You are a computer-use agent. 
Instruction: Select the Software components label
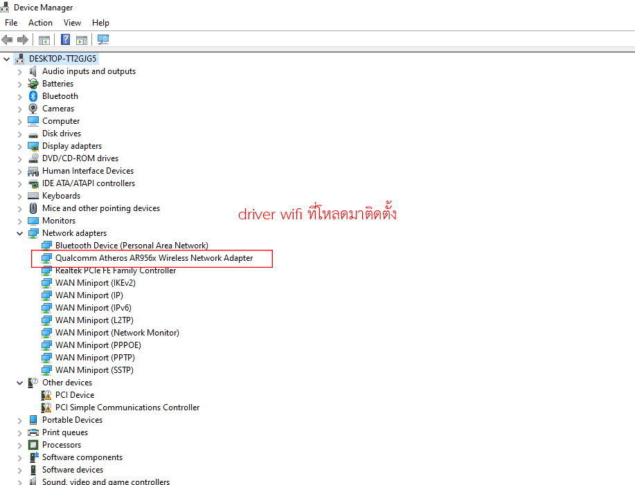point(82,457)
